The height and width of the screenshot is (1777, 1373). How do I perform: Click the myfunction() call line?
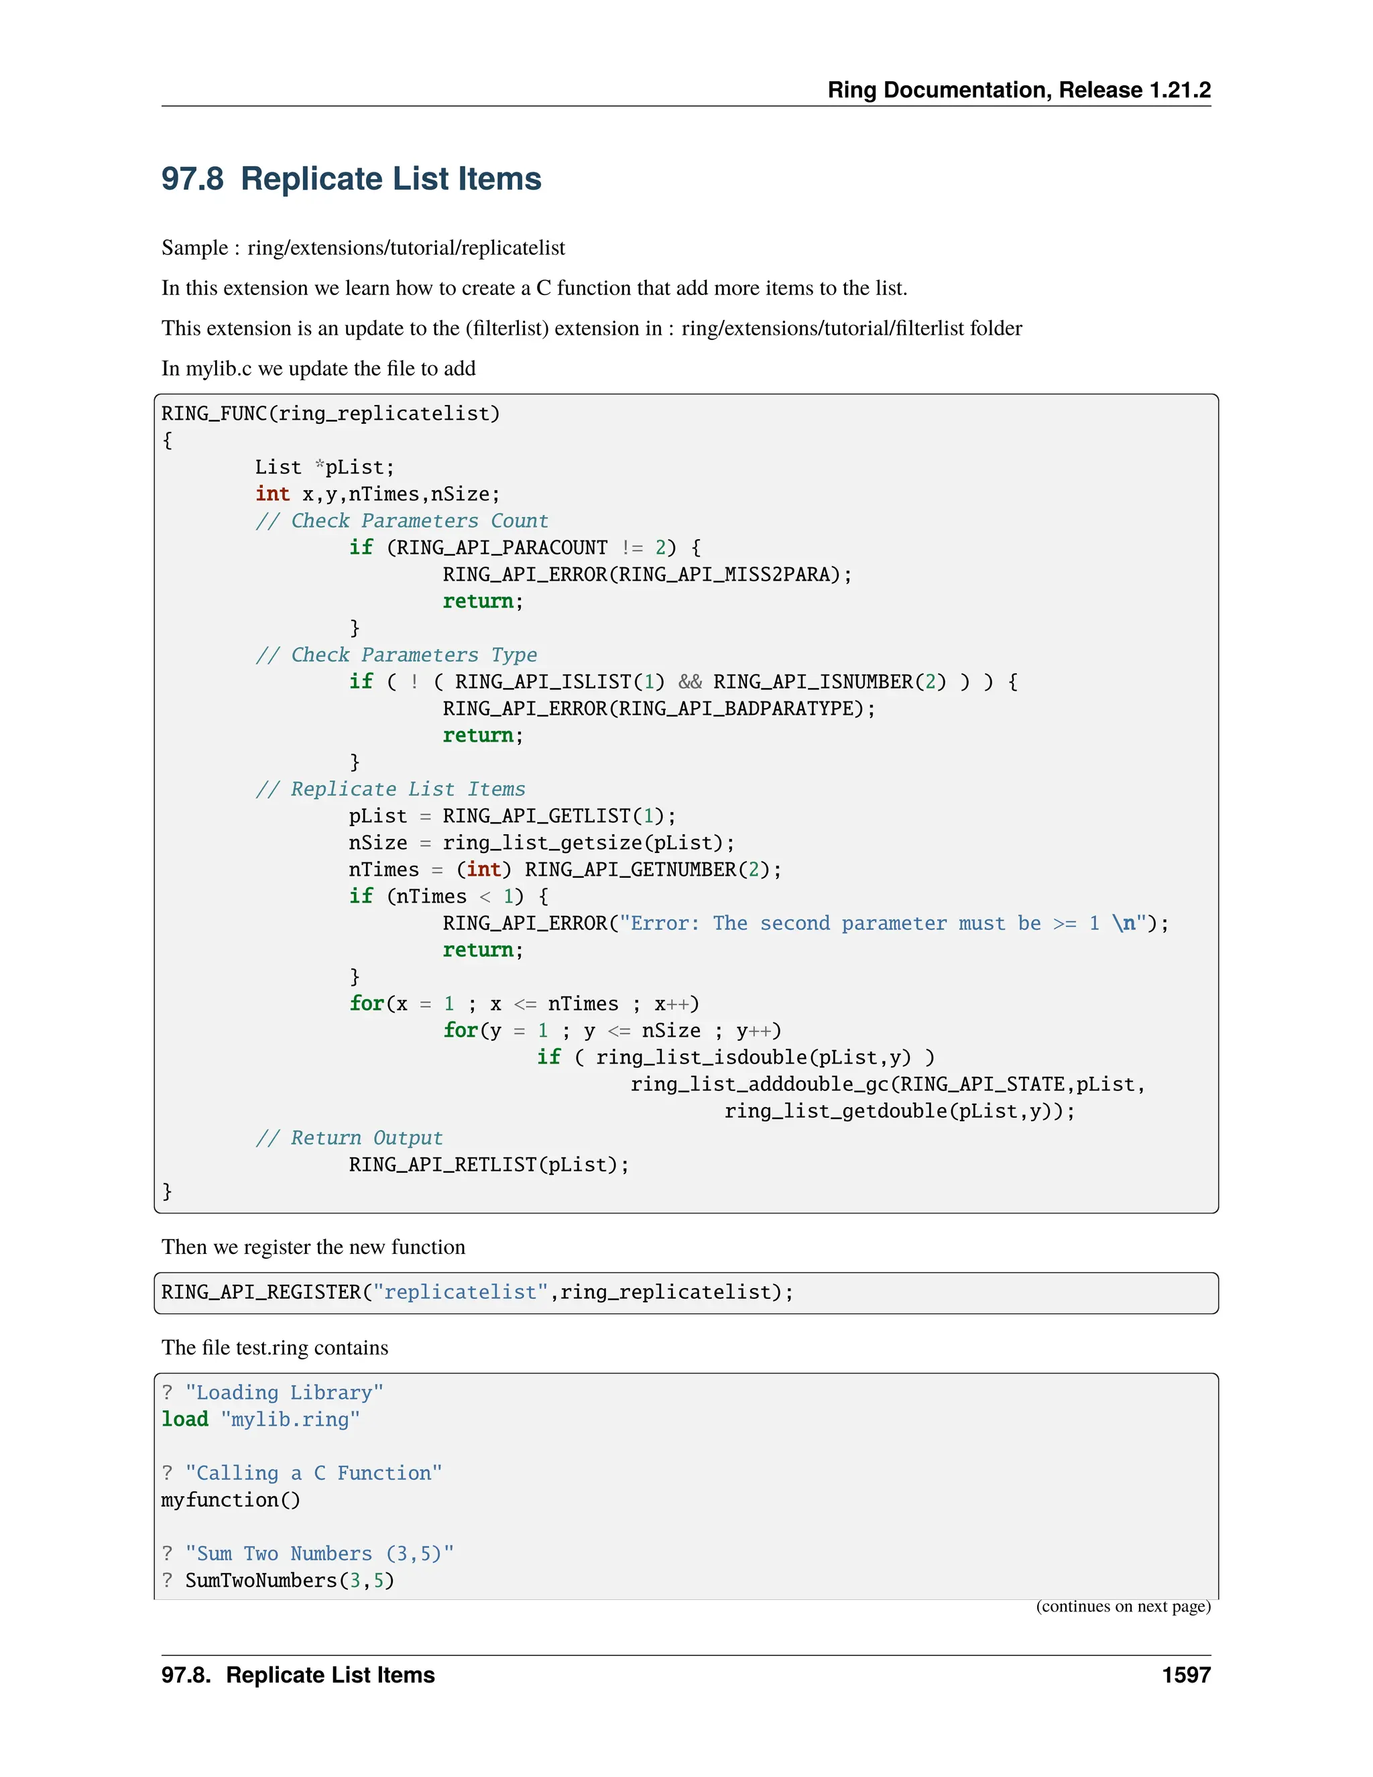230,1500
